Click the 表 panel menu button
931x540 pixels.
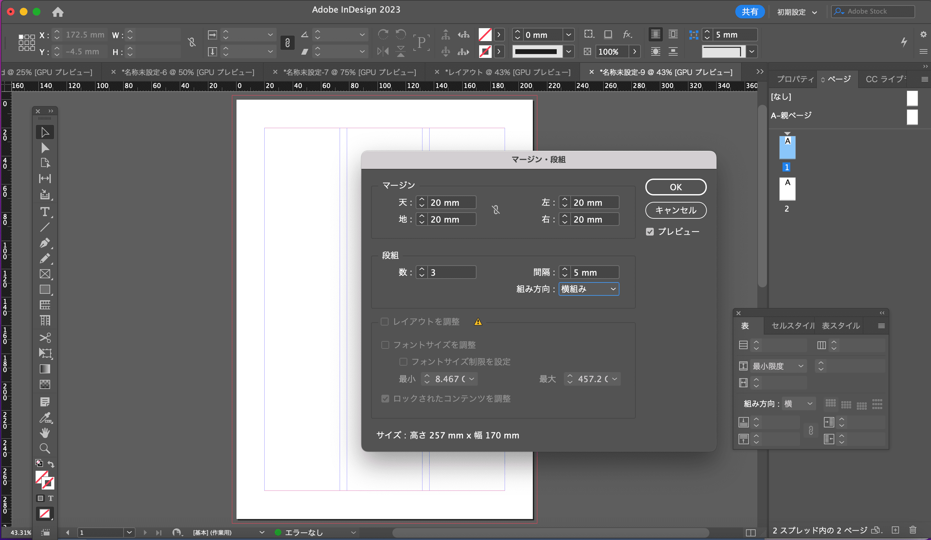click(x=881, y=325)
